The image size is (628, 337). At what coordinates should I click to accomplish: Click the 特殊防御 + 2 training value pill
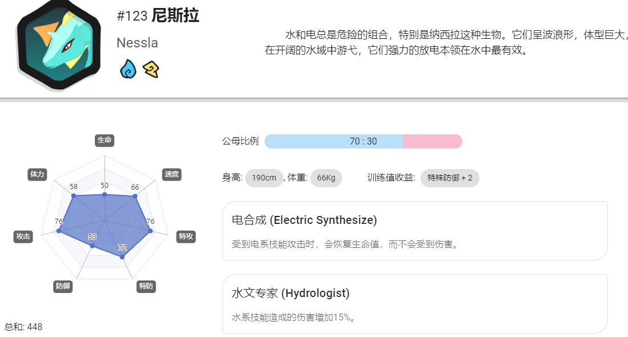coord(450,178)
